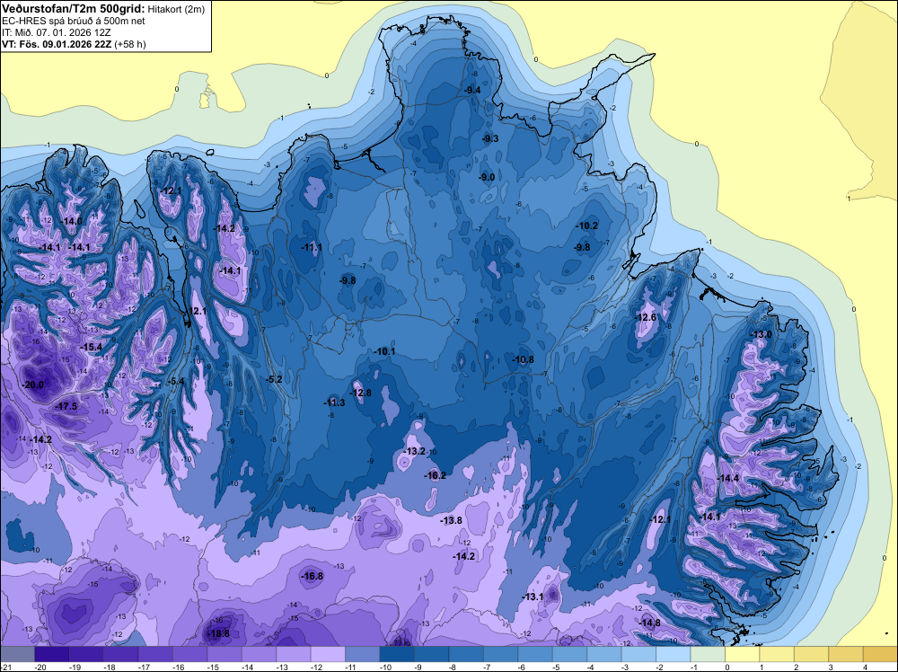Viewport: 898px width, 672px height.
Task: Click the -12.8 temperature label
Action: click(361, 393)
